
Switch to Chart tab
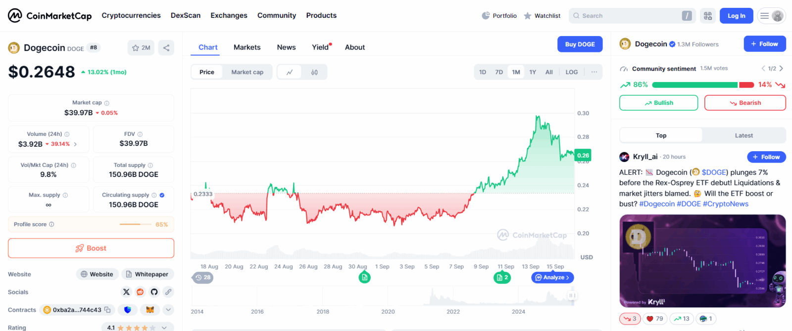pyautogui.click(x=208, y=47)
